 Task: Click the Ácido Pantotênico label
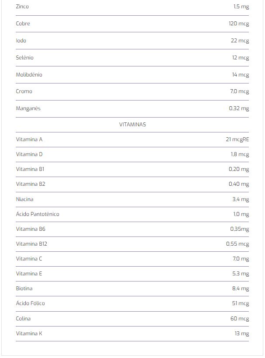tap(38, 214)
